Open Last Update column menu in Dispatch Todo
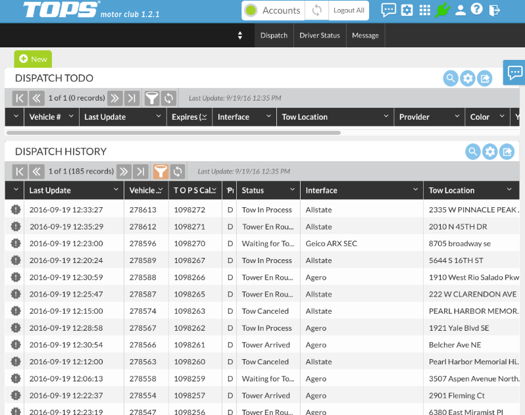525x415 pixels. point(159,116)
